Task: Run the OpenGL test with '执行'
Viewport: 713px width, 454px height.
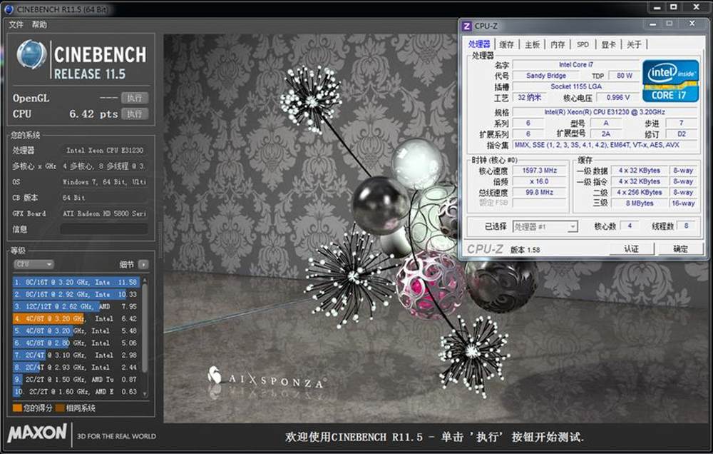Action: (x=134, y=98)
